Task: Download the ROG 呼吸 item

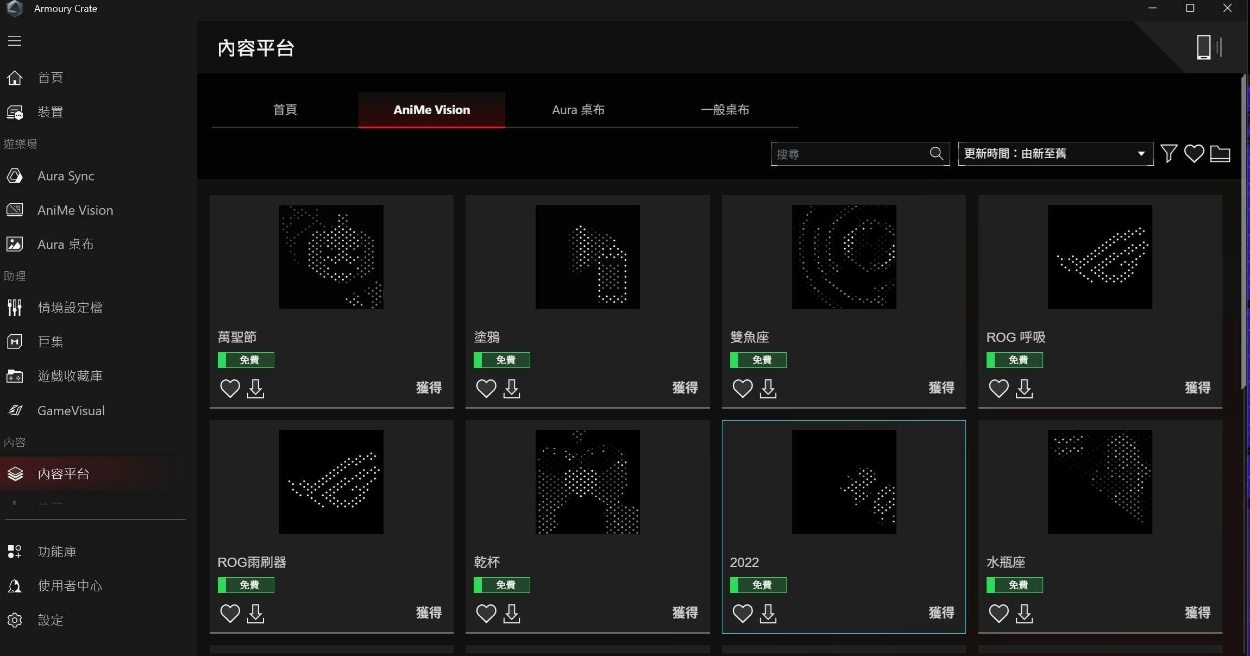Action: 1025,389
